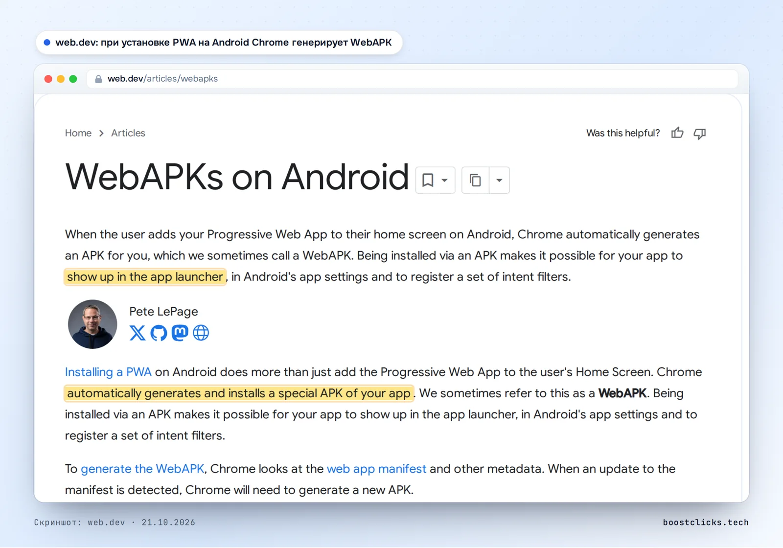Screen dimensions: 783x548
Task: Open Pete LePage's GitHub profile
Action: click(x=159, y=333)
